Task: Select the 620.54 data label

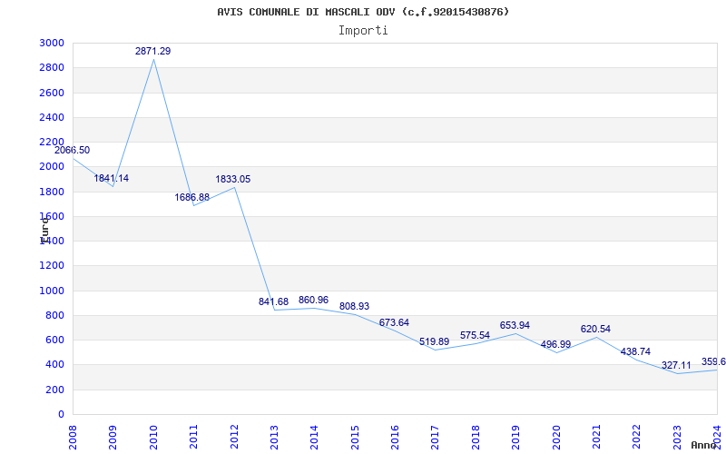Action: tap(595, 330)
